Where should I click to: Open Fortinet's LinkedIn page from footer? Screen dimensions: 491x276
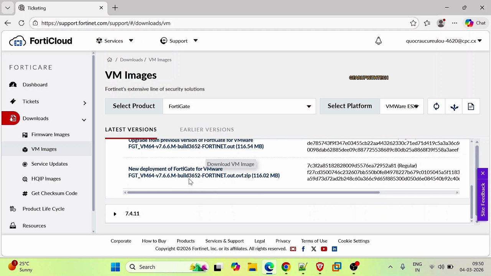tap(334, 249)
